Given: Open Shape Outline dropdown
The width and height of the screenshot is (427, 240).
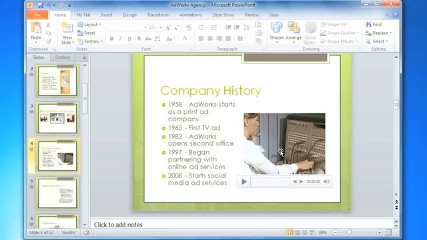Looking at the screenshot, I should click(340, 33).
